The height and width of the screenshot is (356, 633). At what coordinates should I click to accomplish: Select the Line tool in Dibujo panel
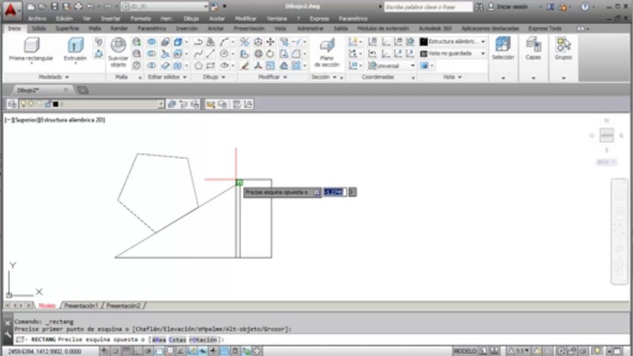point(210,54)
